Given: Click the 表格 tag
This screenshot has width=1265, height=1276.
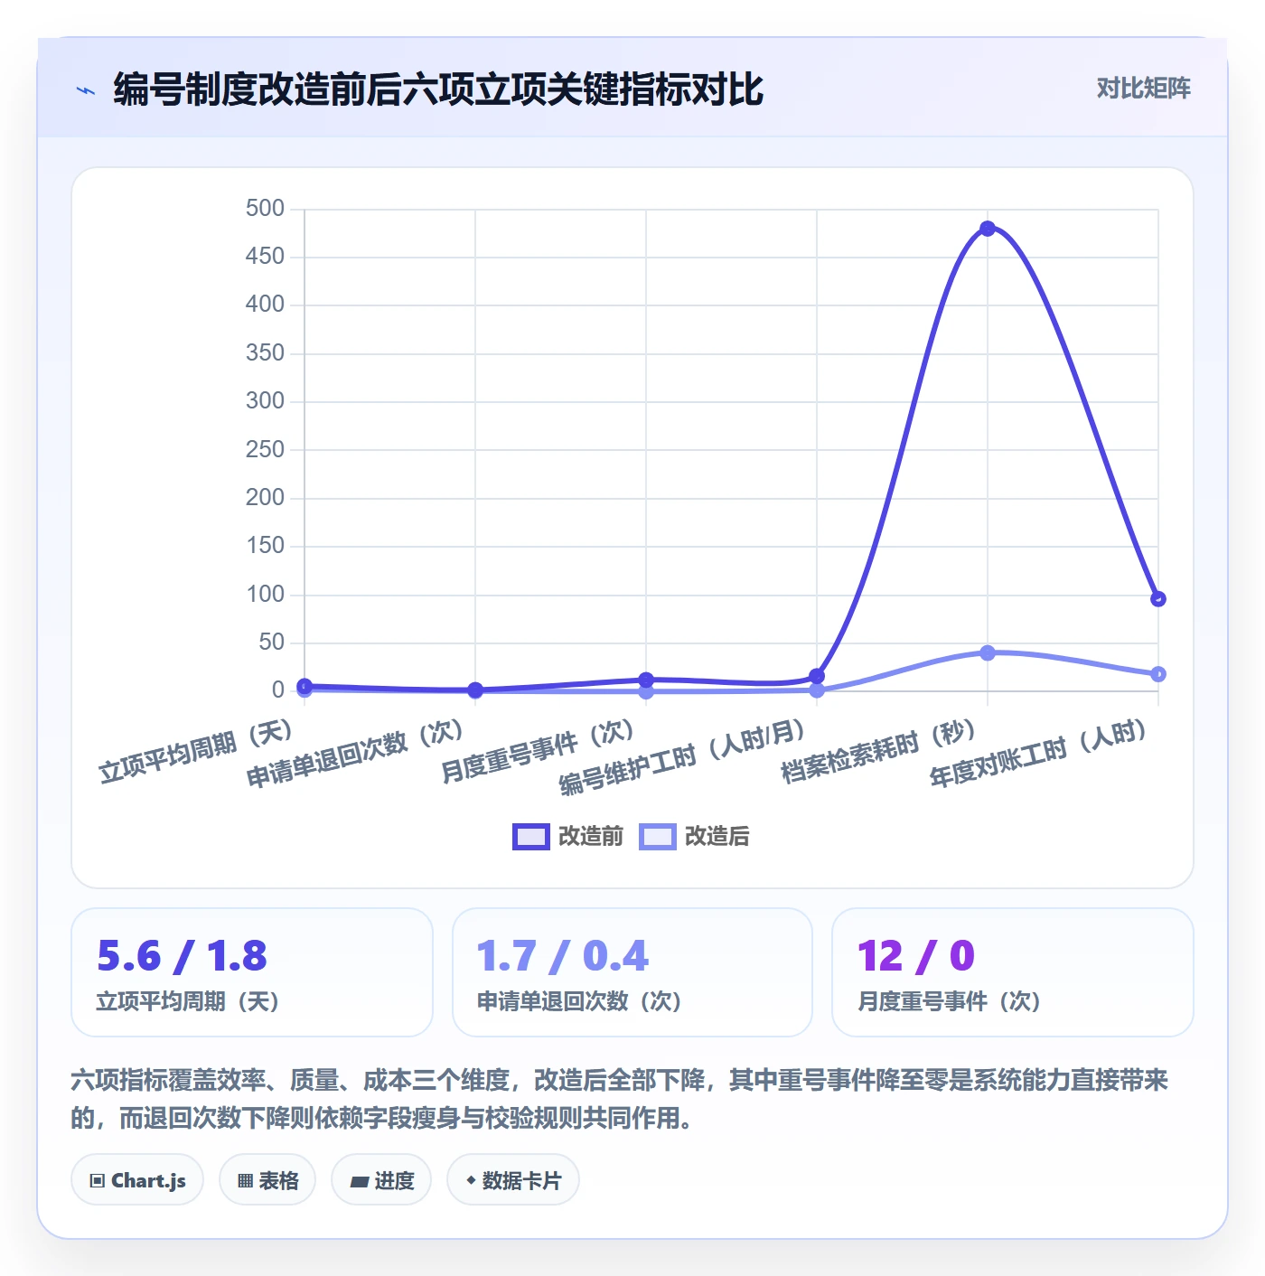Looking at the screenshot, I should click(267, 1179).
